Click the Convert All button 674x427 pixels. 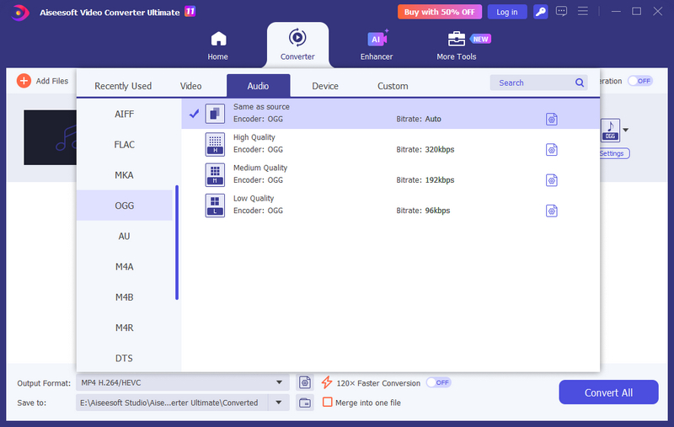tap(608, 392)
